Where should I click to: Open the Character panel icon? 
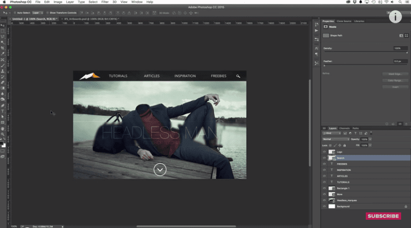[x=316, y=48]
